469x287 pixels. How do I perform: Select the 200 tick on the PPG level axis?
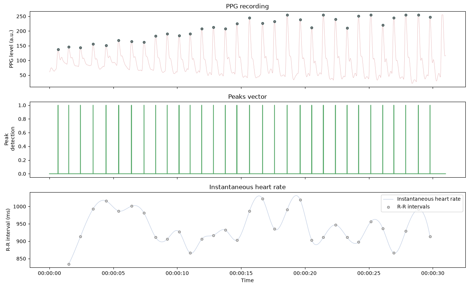23,31
